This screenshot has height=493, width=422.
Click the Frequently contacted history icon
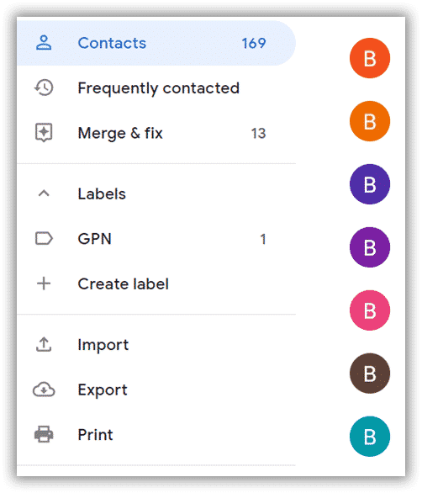click(44, 87)
